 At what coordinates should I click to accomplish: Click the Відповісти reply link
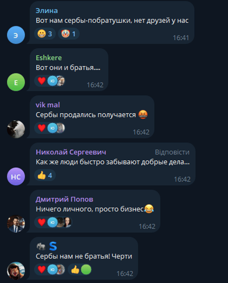coord(172,152)
